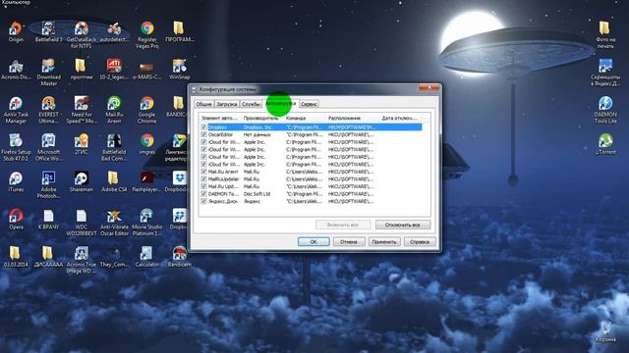
Task: Open the Сервис tab
Action: tap(309, 104)
